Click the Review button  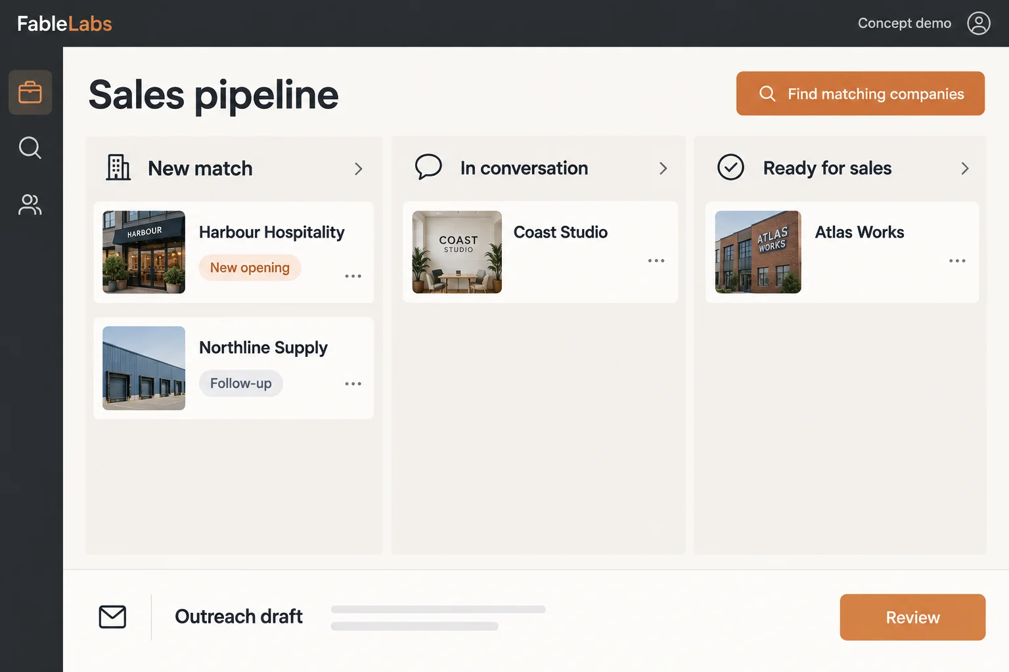(x=912, y=618)
